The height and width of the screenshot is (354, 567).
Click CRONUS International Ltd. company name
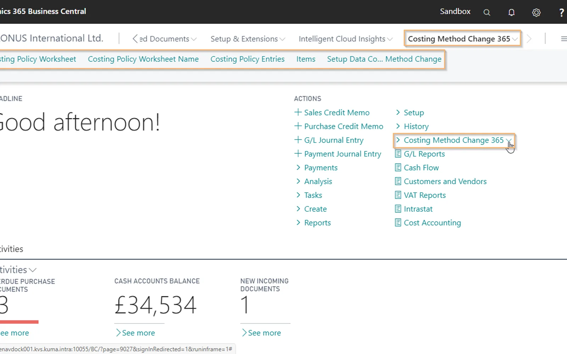51,38
